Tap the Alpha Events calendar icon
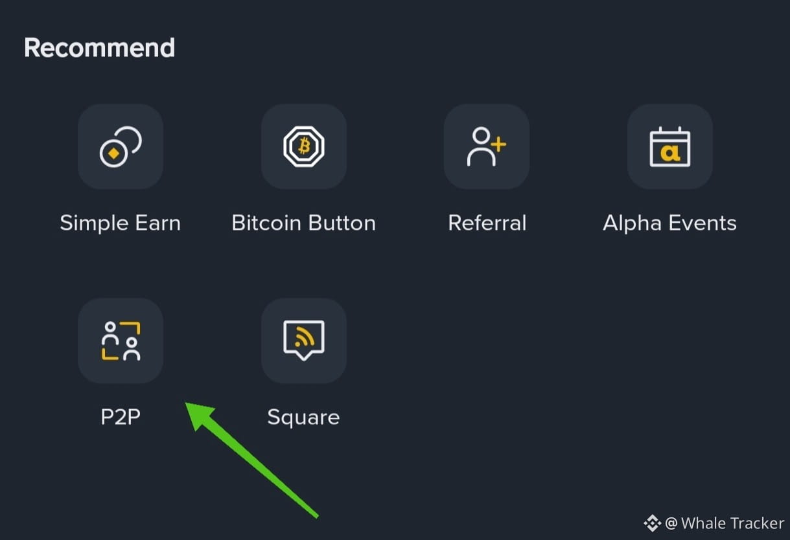The height and width of the screenshot is (540, 790). pos(669,146)
